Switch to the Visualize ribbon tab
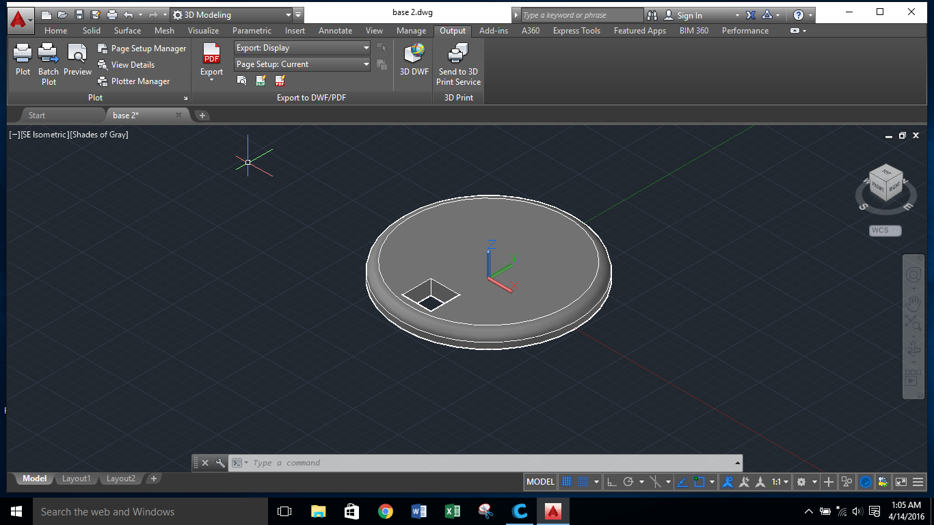This screenshot has height=525, width=934. coord(203,31)
